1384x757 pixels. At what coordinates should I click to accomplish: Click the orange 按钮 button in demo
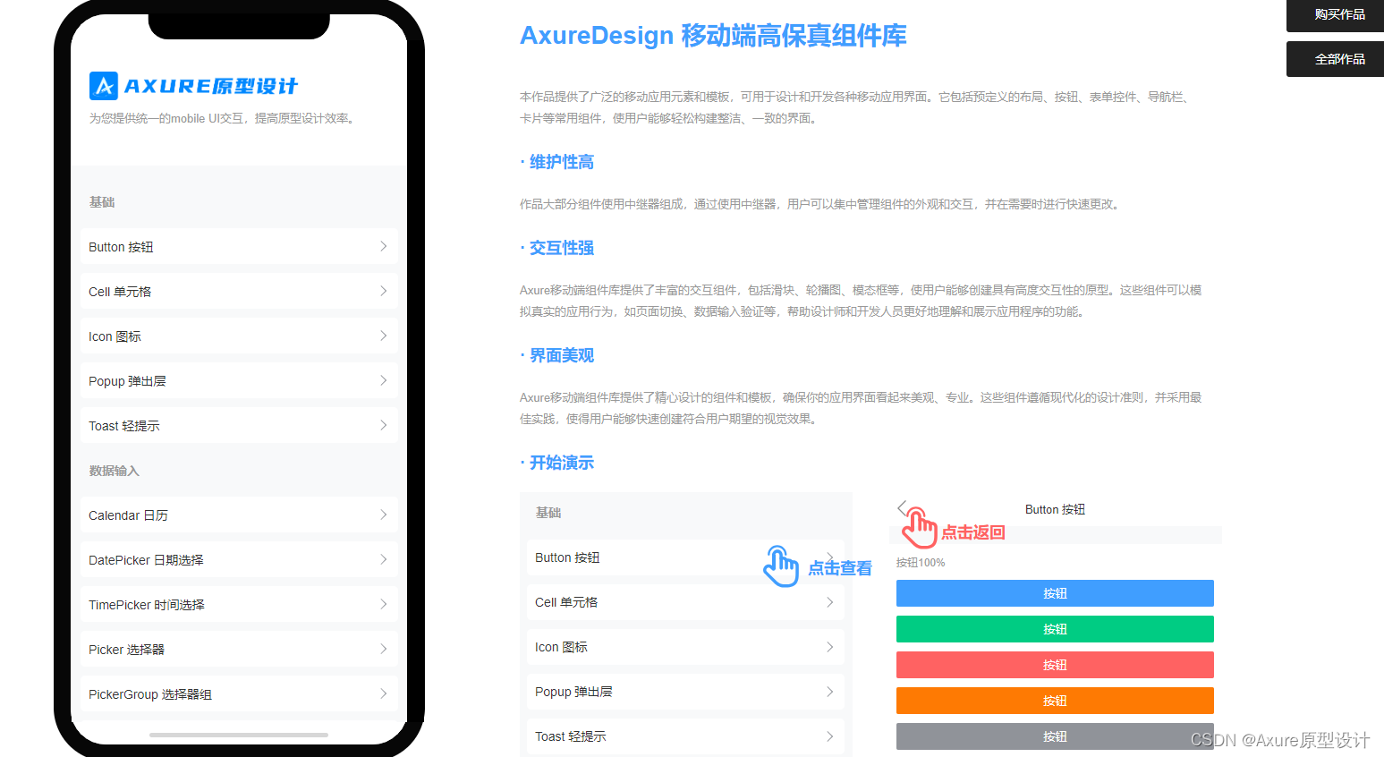[1055, 701]
